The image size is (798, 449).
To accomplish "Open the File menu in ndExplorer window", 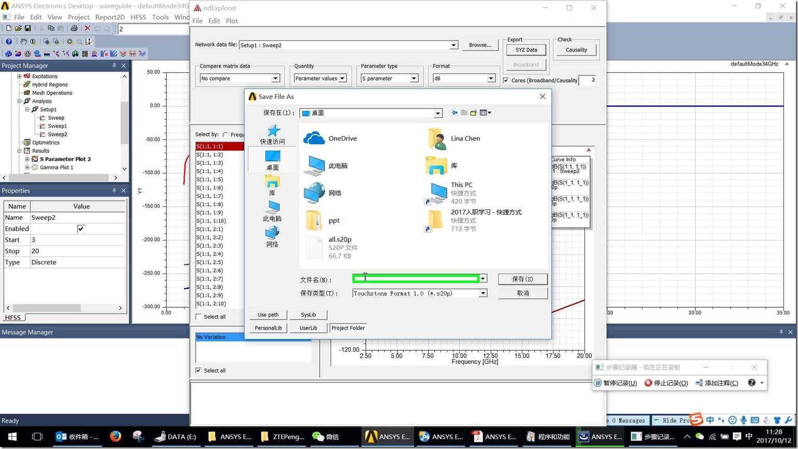I will tap(197, 21).
